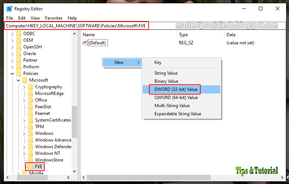
Task: Click the (value not set) data cell
Action: [x=240, y=43]
